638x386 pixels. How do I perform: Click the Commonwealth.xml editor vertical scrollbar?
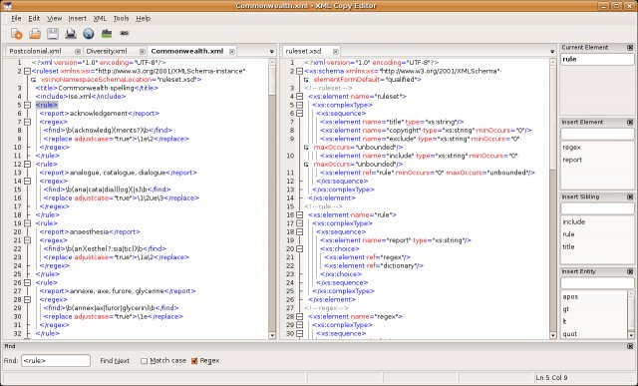(x=272, y=198)
